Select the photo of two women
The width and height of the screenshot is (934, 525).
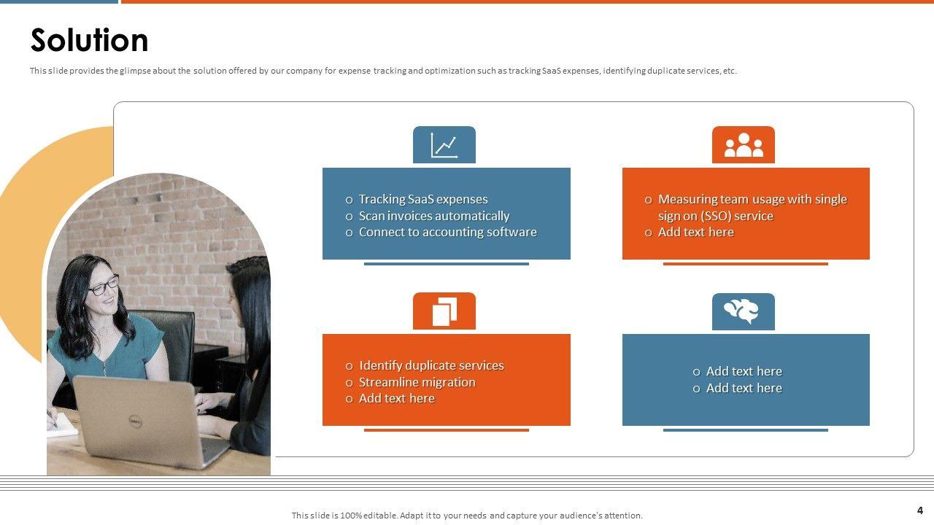pos(158,324)
